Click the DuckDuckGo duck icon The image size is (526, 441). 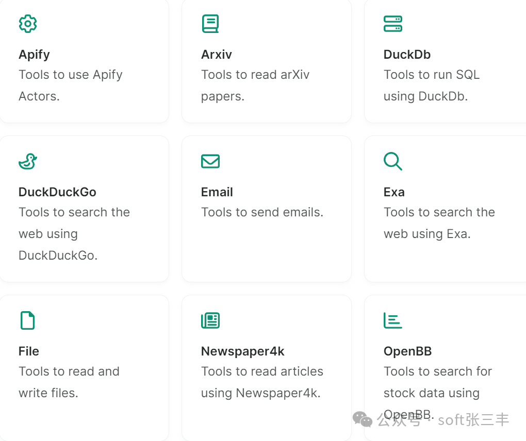click(28, 161)
